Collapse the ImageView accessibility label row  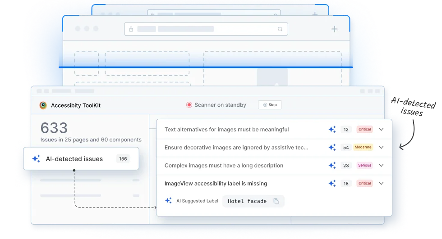pyautogui.click(x=381, y=184)
